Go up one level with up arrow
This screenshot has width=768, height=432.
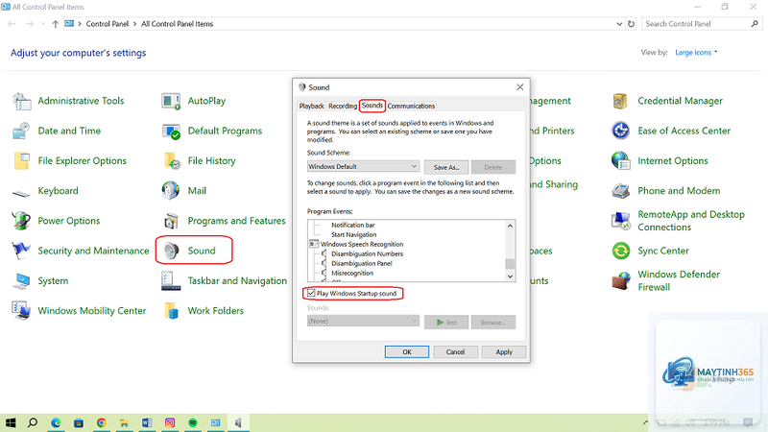56,23
